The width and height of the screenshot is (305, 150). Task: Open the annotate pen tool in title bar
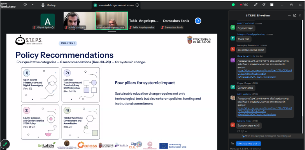click(x=256, y=5)
